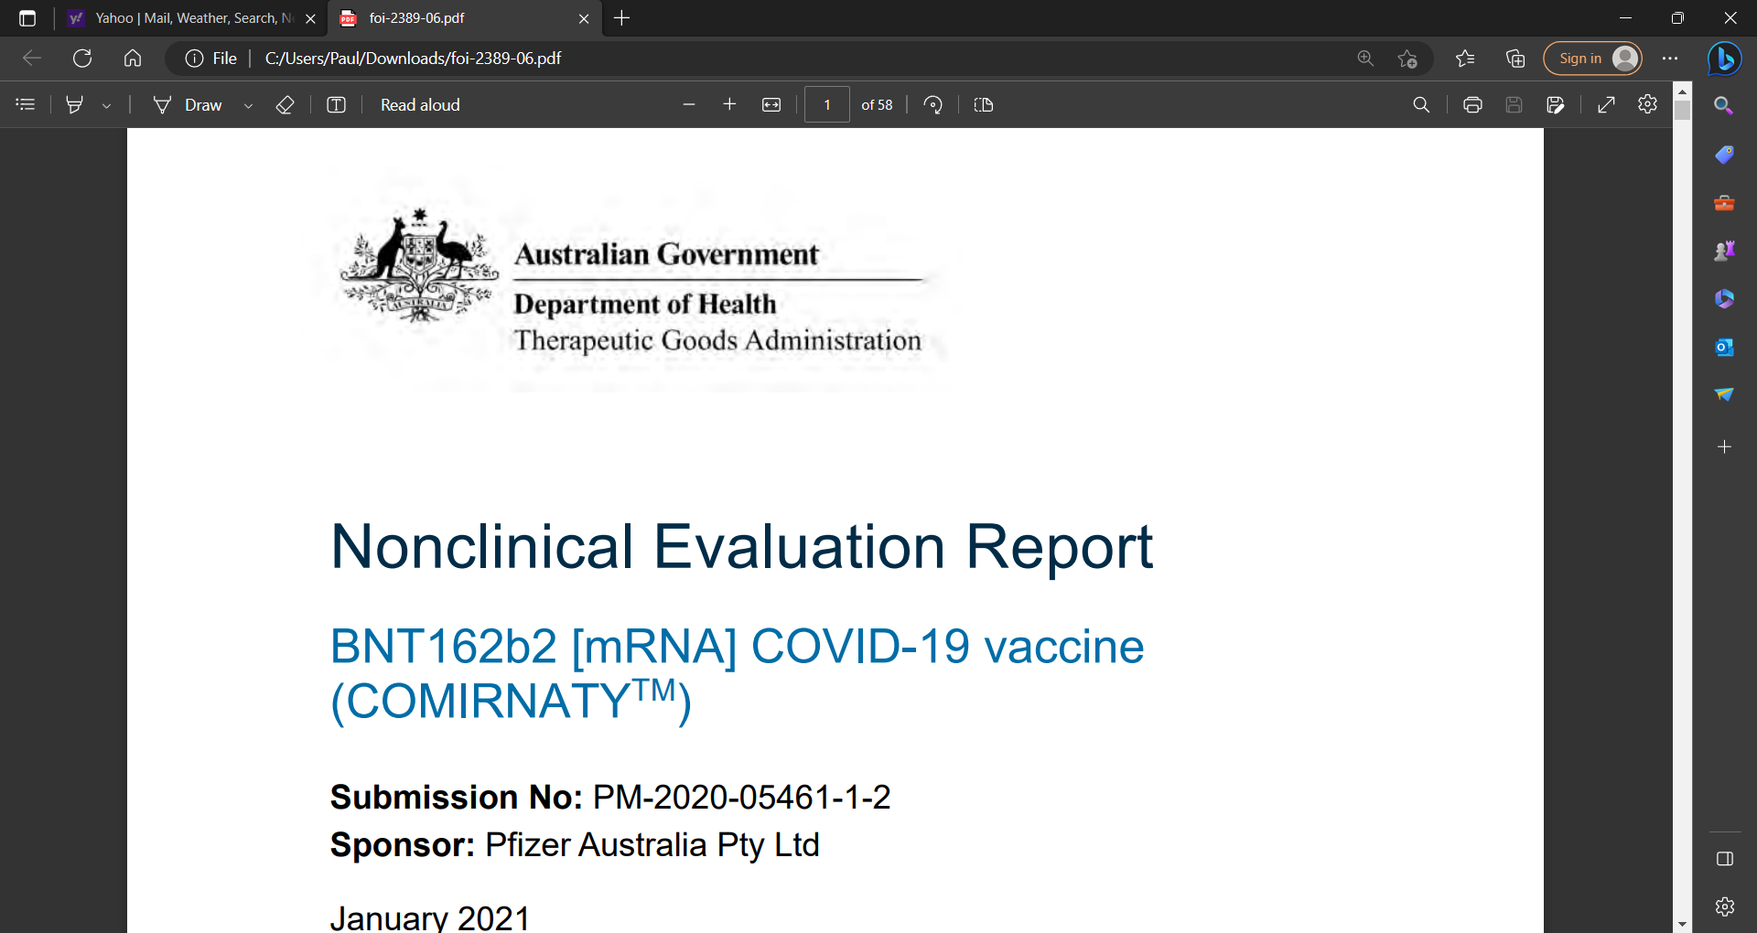The image size is (1757, 933).
Task: Open sidebar Tools briefcase
Action: [1724, 203]
